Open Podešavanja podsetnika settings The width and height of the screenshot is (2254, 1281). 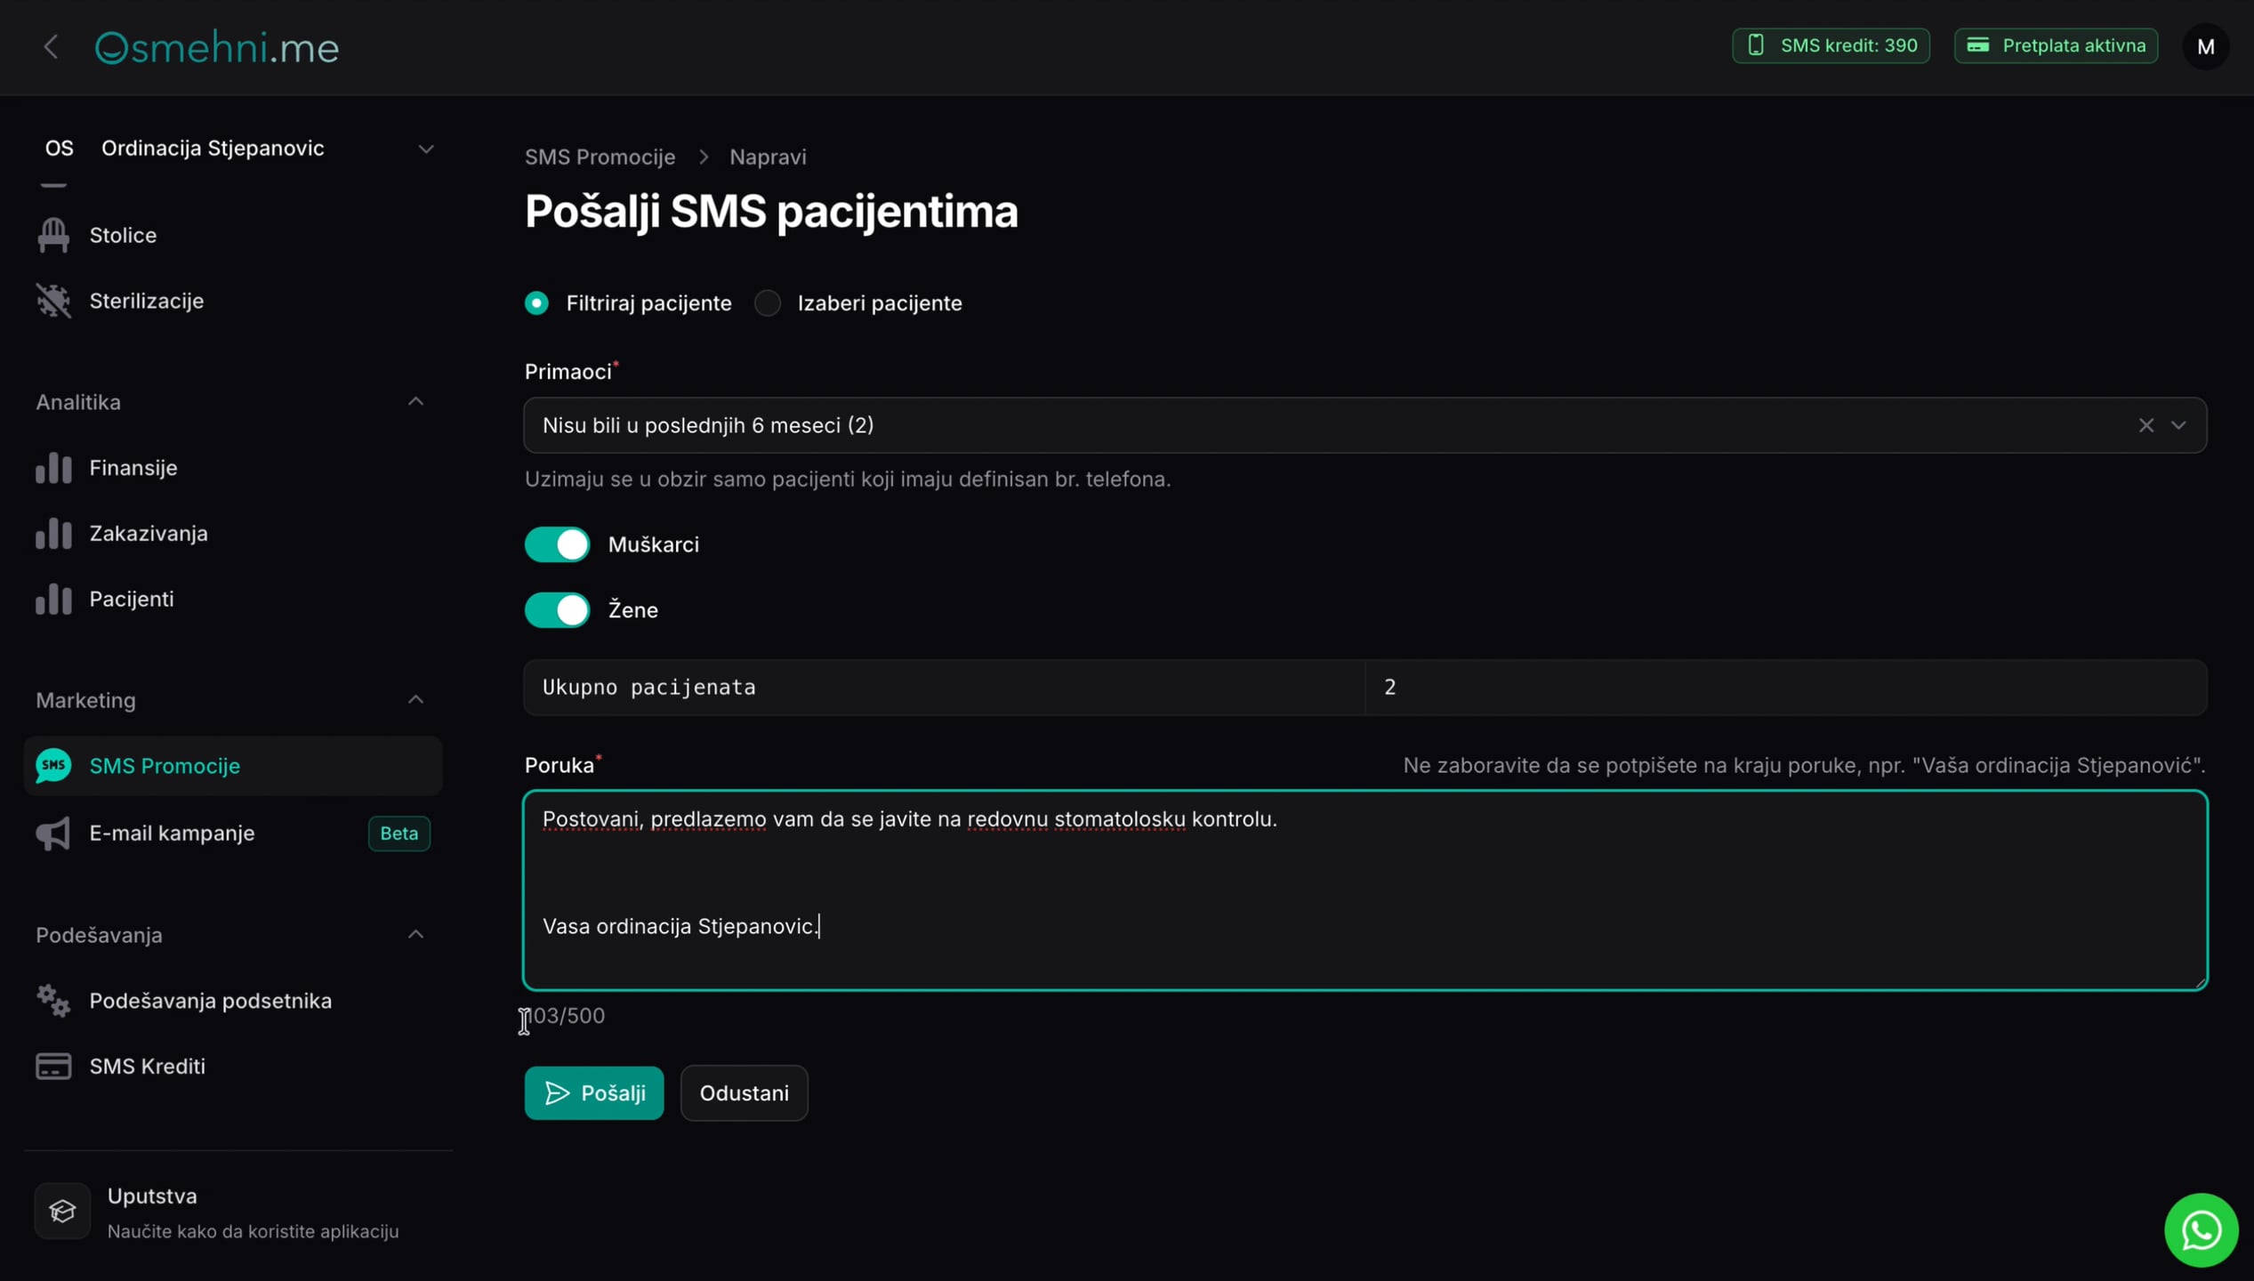click(233, 1001)
